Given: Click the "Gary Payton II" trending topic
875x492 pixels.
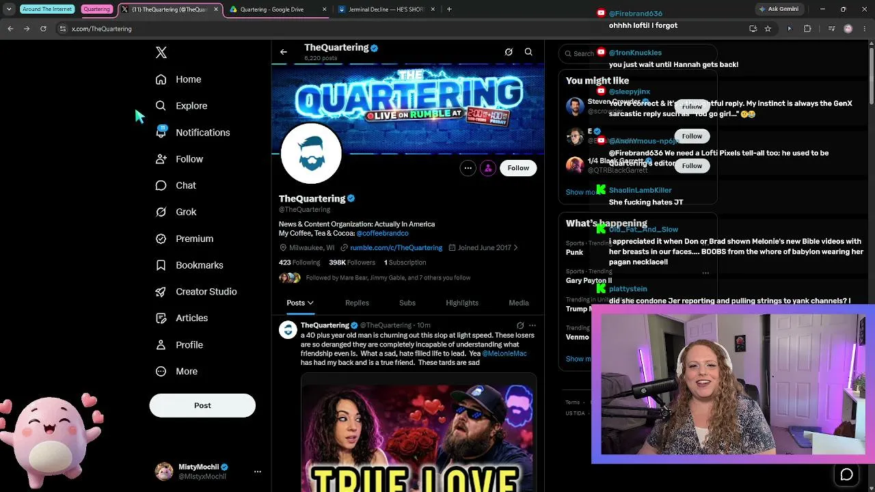Looking at the screenshot, I should [x=589, y=281].
